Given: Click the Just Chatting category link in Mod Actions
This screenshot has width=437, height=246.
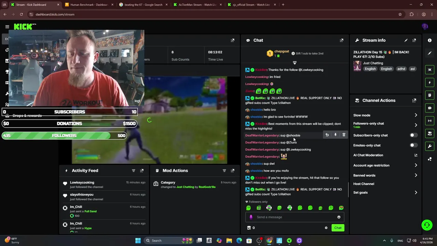Looking at the screenshot, I should tap(185, 187).
